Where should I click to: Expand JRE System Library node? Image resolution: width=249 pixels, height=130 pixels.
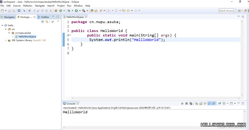6,40
